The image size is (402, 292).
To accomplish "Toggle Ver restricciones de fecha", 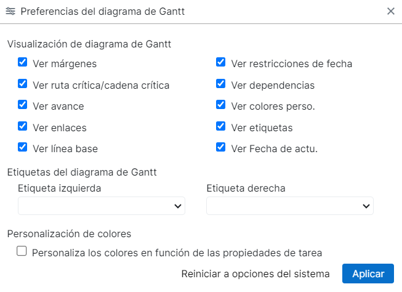I will click(221, 62).
